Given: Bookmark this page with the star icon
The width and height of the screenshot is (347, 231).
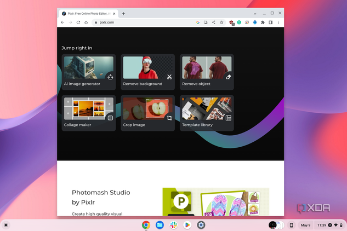Looking at the screenshot, I should click(221, 22).
